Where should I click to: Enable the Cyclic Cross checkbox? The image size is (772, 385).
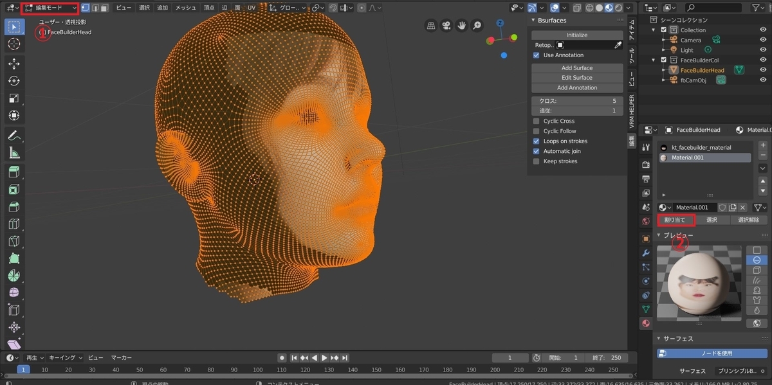537,121
